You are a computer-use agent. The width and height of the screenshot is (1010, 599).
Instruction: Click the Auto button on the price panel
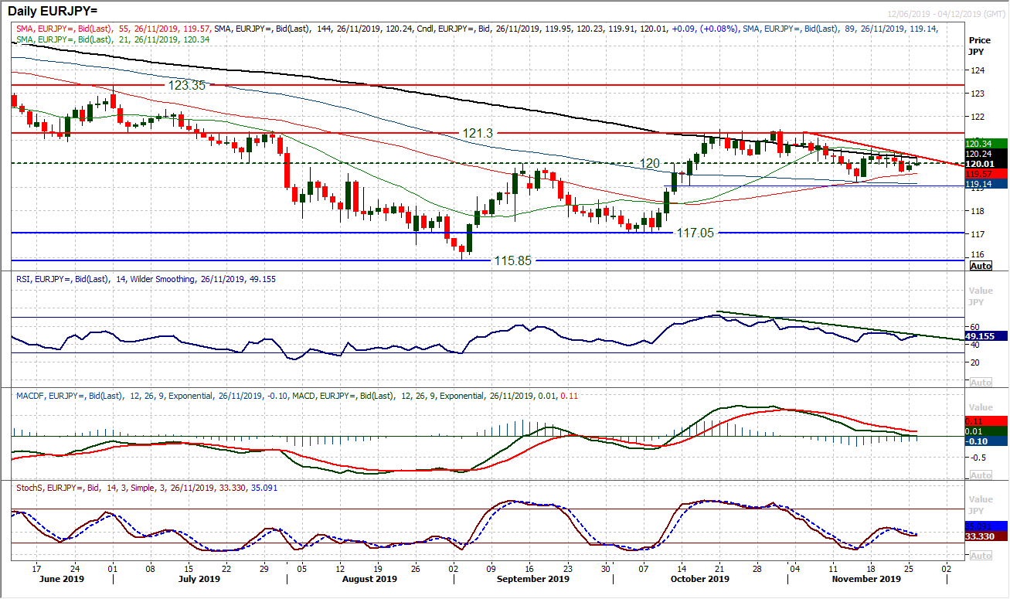(x=981, y=265)
